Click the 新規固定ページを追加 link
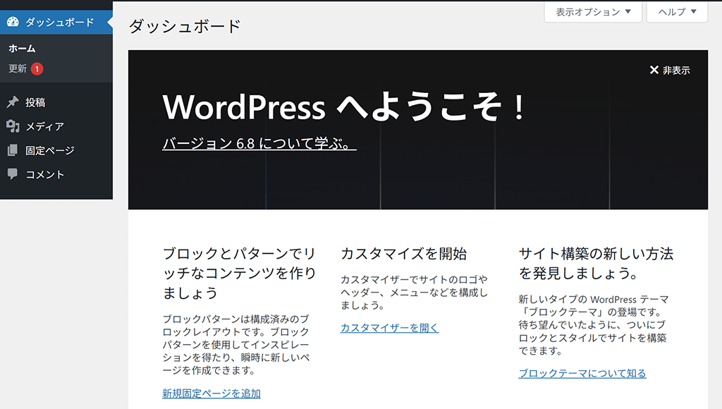The width and height of the screenshot is (722, 409). [x=212, y=393]
